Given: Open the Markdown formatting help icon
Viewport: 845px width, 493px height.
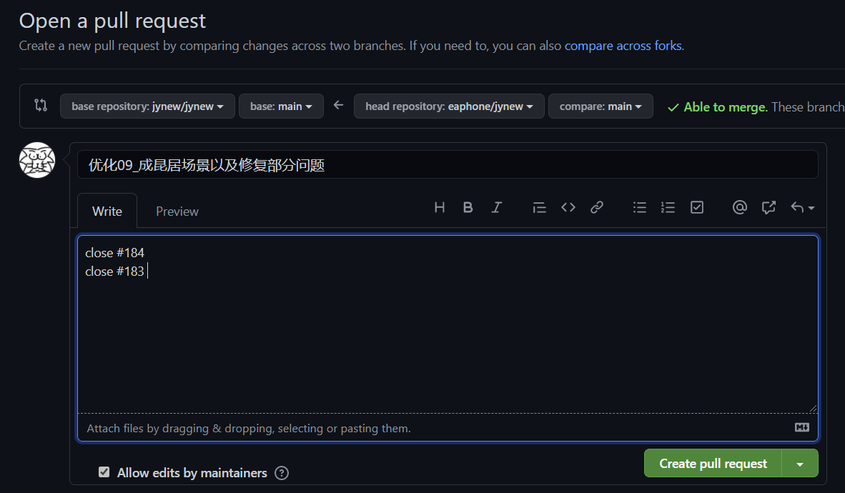Looking at the screenshot, I should [801, 427].
